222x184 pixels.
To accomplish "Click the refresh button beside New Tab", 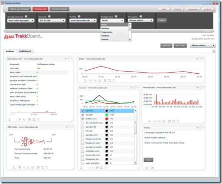I will pos(166,46).
